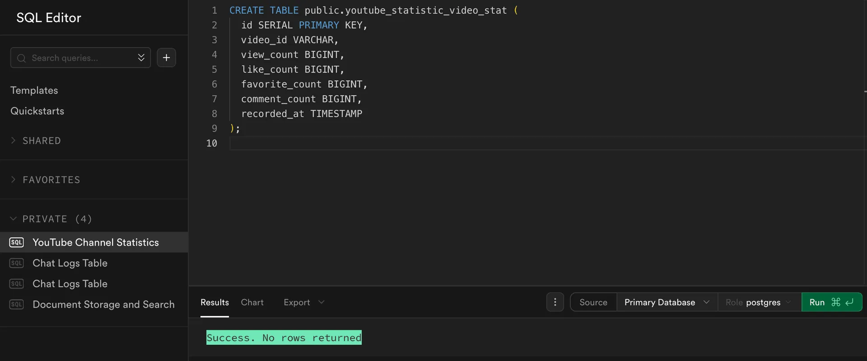Click the SQL icon of first Chat Logs Table
The height and width of the screenshot is (361, 867).
pos(17,263)
